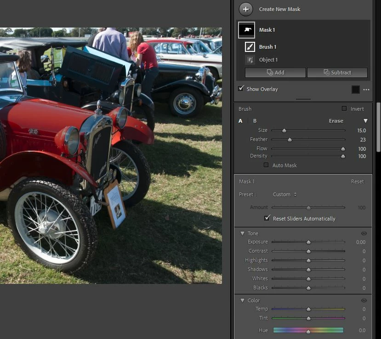Open the overlay options three-dot menu
The width and height of the screenshot is (381, 339).
366,90
